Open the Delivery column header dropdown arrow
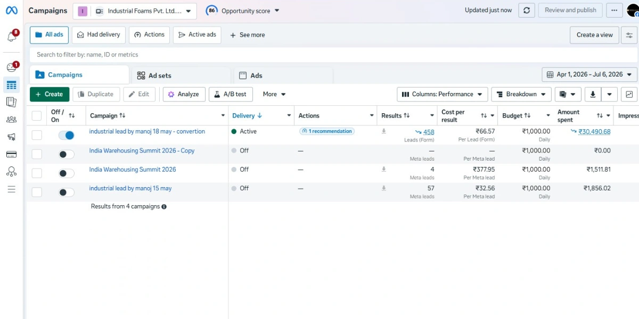 tap(289, 116)
